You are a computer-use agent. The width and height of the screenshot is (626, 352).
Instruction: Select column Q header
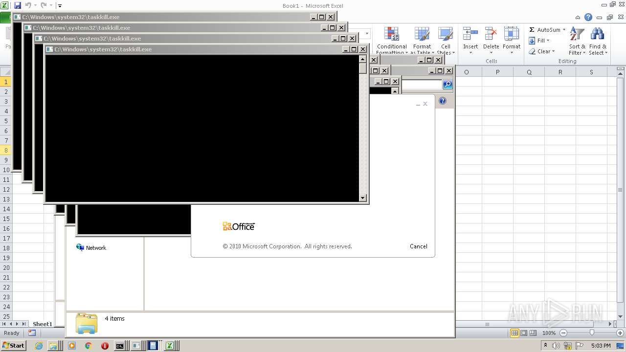coord(529,72)
